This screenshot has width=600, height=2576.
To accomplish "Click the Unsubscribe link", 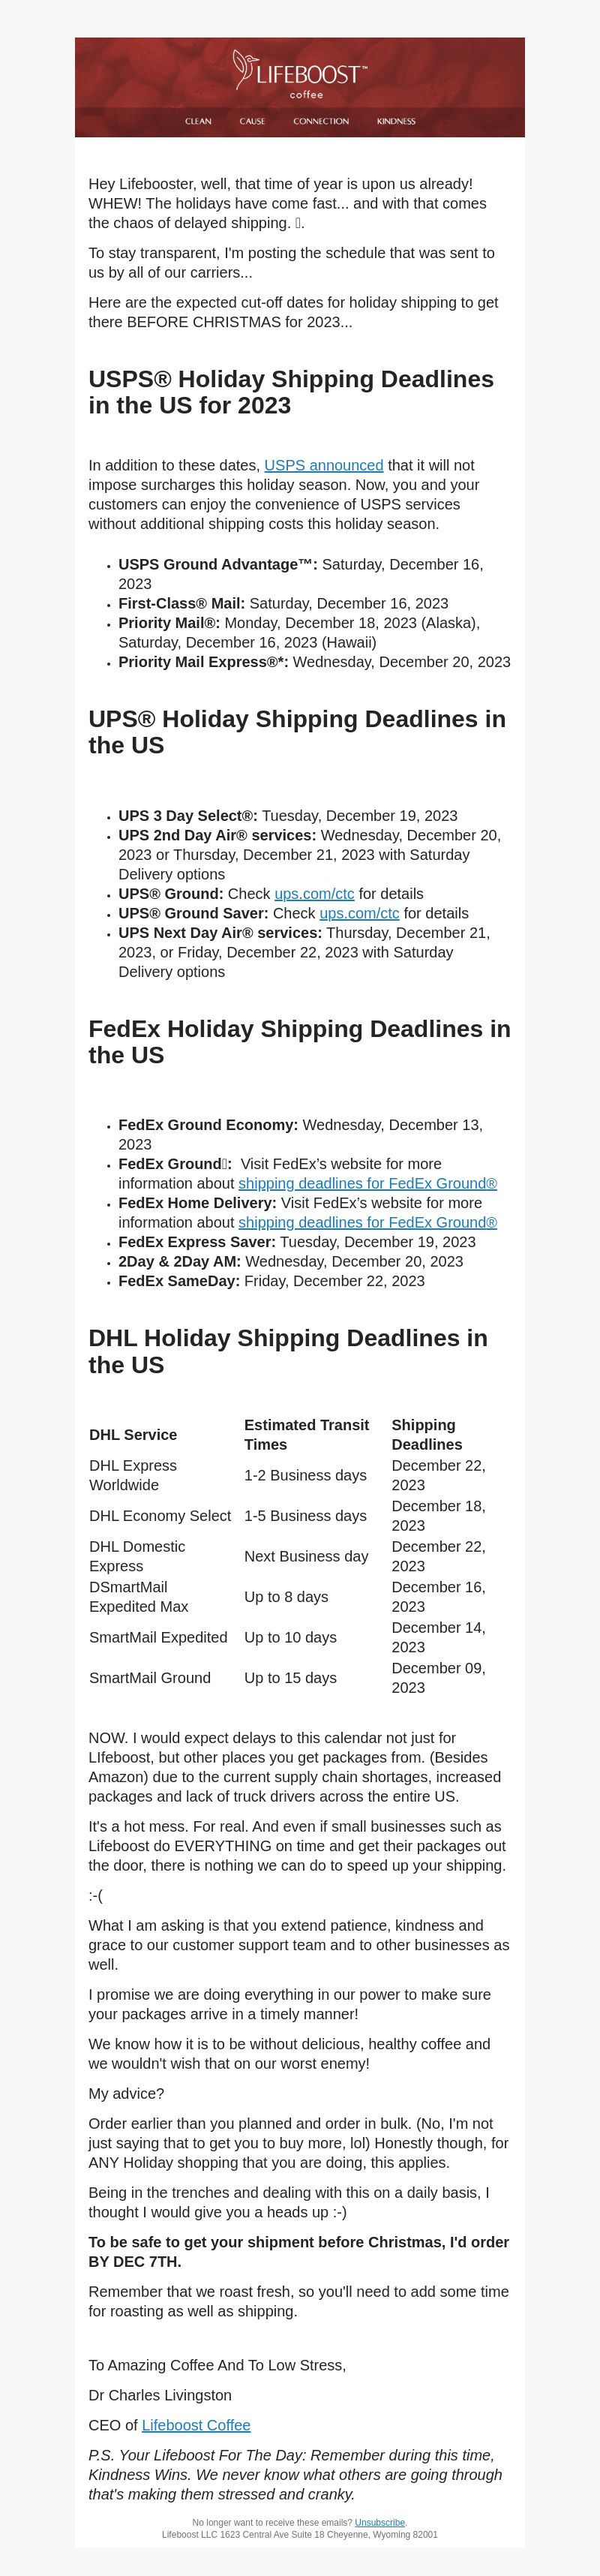I will 380,2523.
